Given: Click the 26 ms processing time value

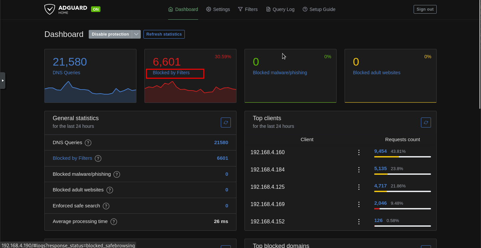Looking at the screenshot, I should coord(221,221).
